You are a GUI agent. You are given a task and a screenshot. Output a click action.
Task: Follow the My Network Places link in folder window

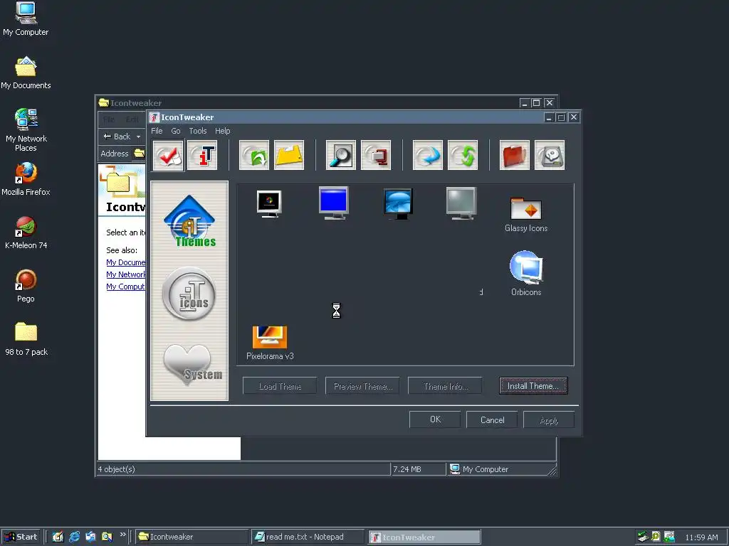pyautogui.click(x=125, y=274)
